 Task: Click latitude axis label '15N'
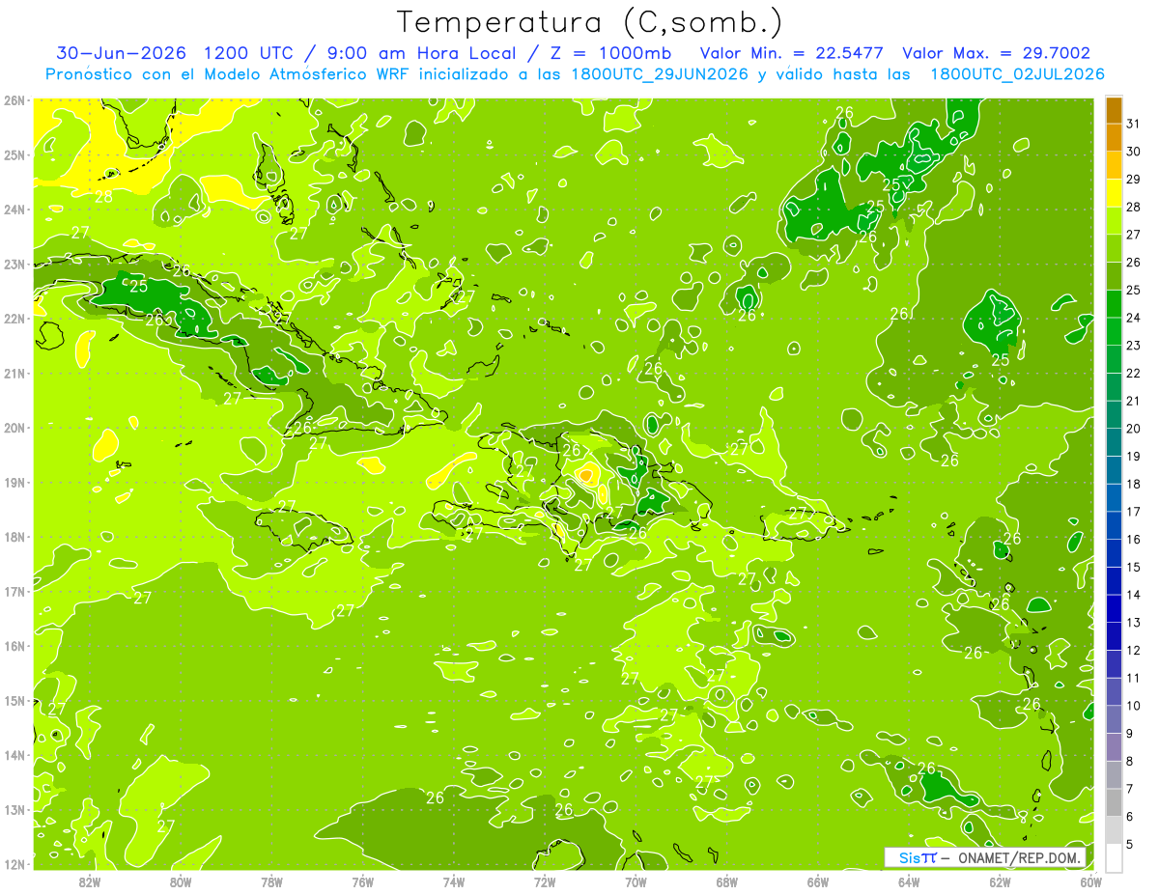(15, 700)
